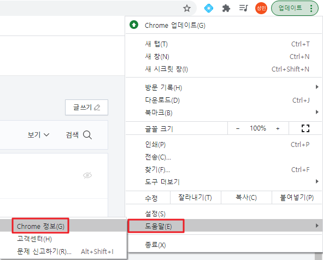Screen dimensions: 323x260
Task: Expand 북마크(B) bookmarks submenu
Action: [224, 113]
